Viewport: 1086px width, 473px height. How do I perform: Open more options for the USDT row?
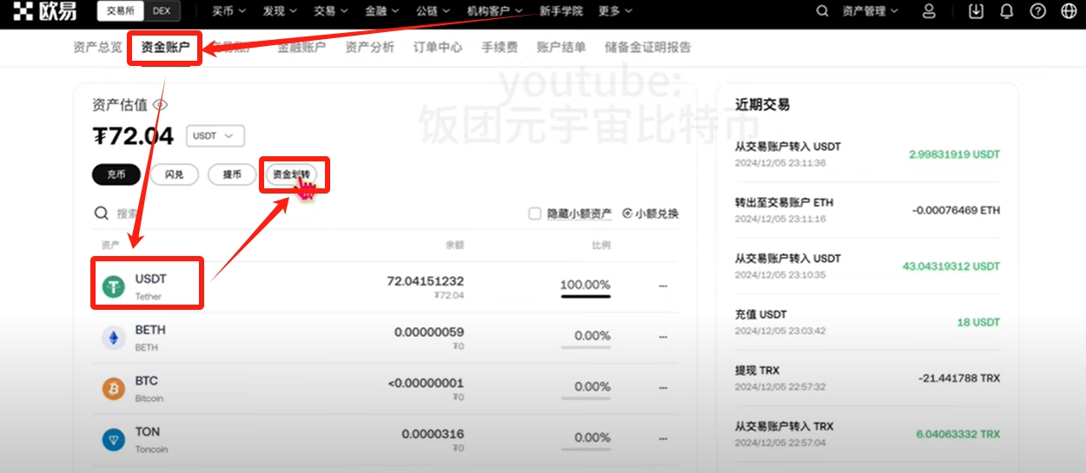tap(663, 286)
